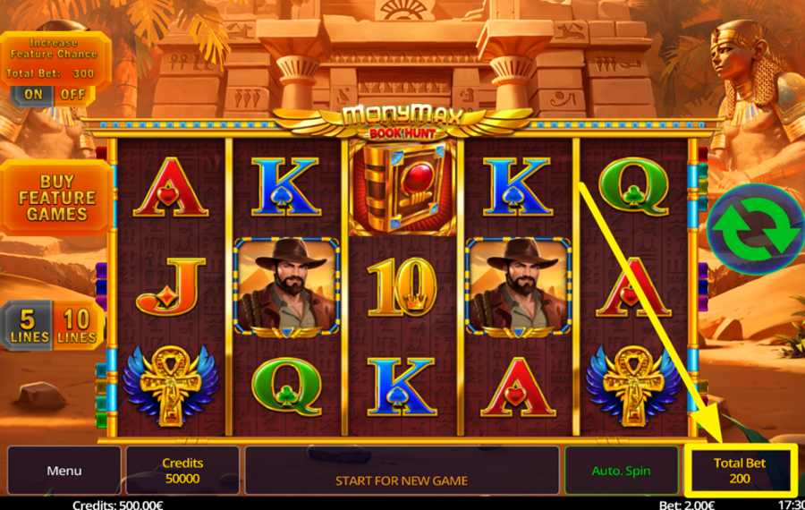Click the winged ankh on first reel

171,386
